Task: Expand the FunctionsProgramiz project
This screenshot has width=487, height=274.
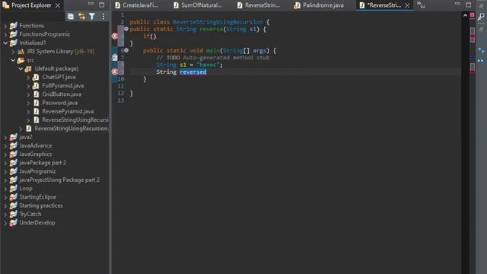Action: click(5, 34)
